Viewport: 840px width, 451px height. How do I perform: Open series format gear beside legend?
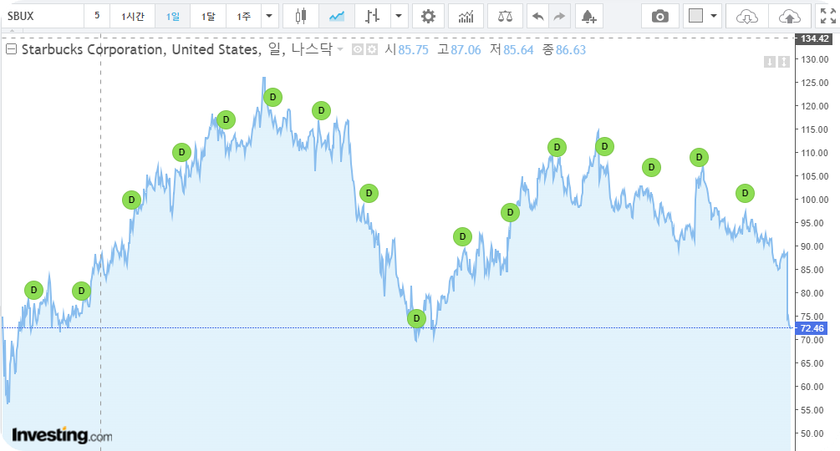[x=372, y=50]
